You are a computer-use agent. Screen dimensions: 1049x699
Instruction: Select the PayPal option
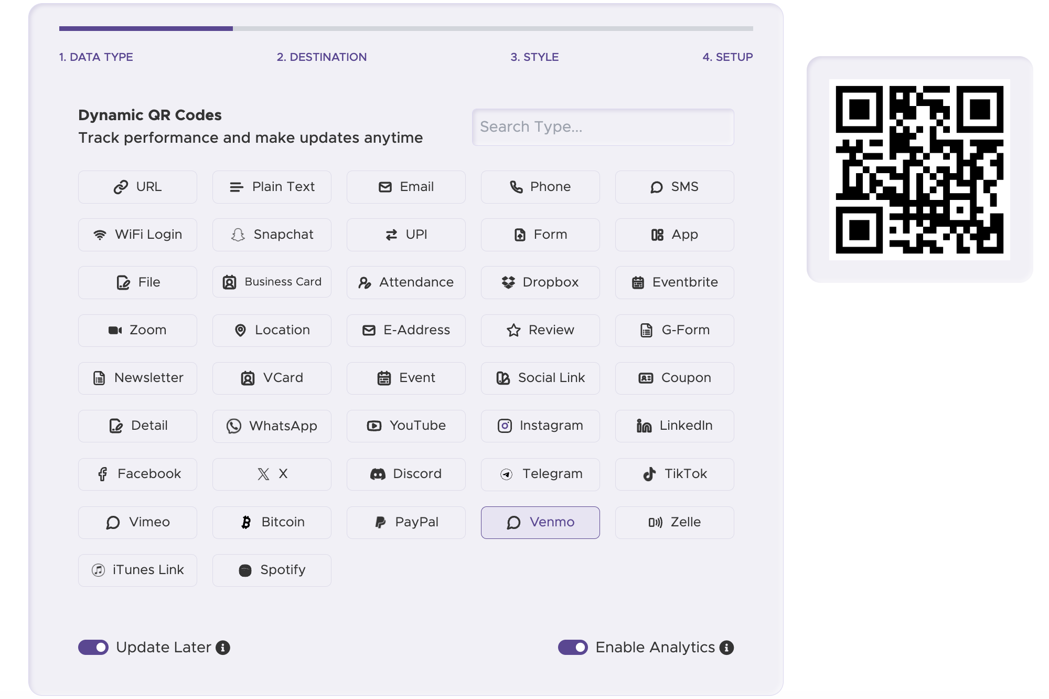click(x=406, y=522)
